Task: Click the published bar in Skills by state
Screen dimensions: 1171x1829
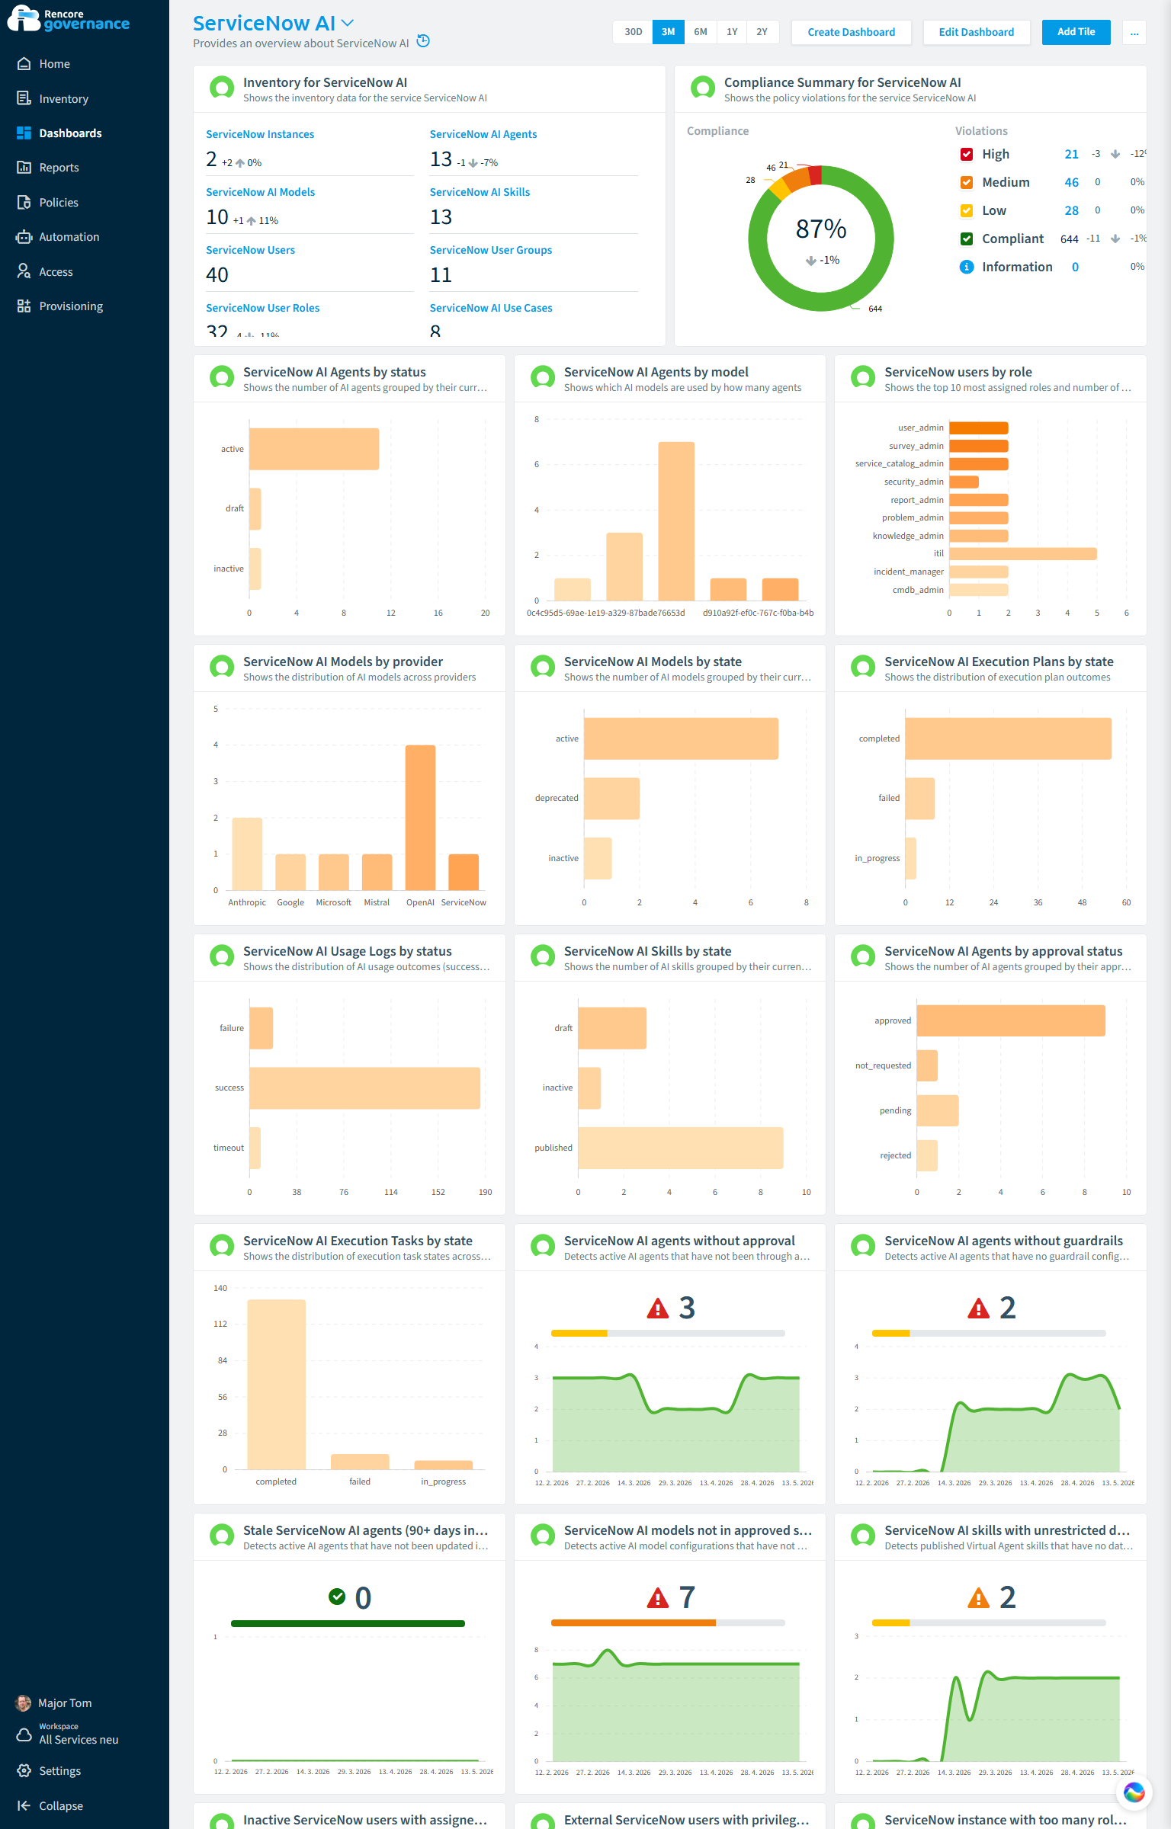Action: click(x=681, y=1148)
